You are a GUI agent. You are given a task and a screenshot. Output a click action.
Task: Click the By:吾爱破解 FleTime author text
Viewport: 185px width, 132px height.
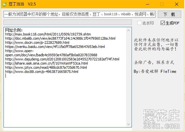click(155, 71)
